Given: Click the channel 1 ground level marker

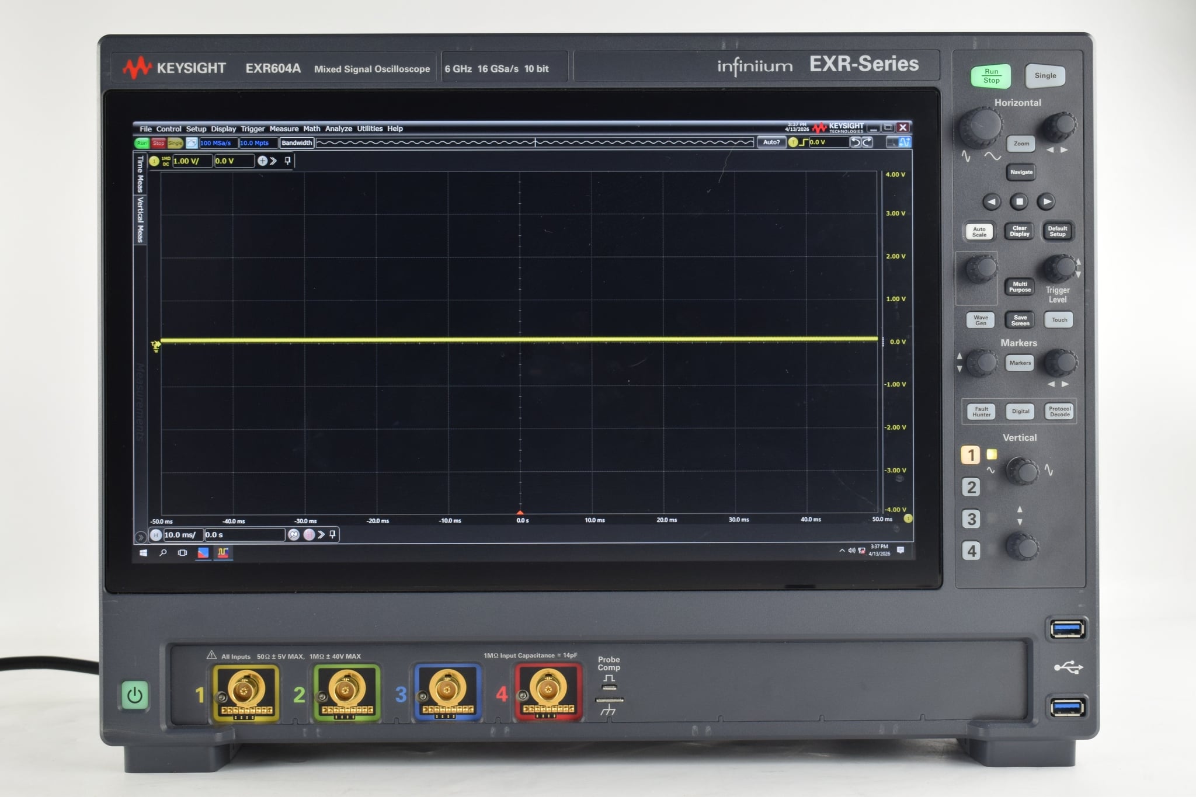Looking at the screenshot, I should [155, 346].
